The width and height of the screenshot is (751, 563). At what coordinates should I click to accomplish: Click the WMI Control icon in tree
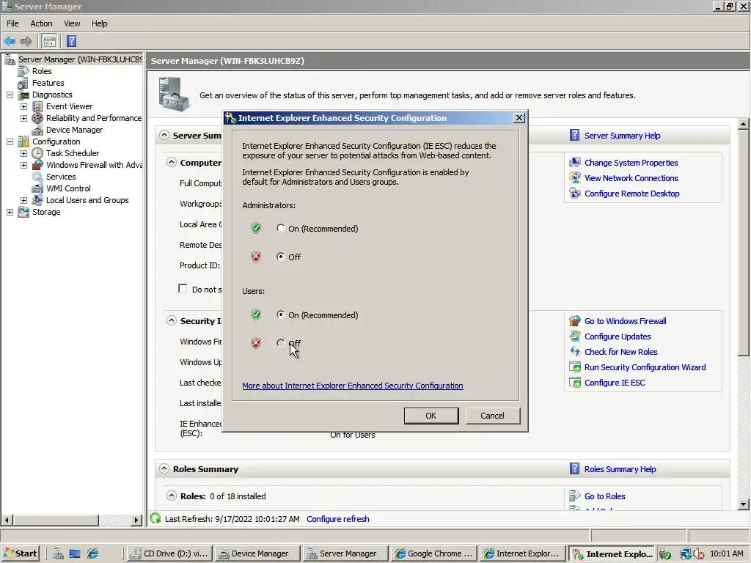pyautogui.click(x=37, y=188)
